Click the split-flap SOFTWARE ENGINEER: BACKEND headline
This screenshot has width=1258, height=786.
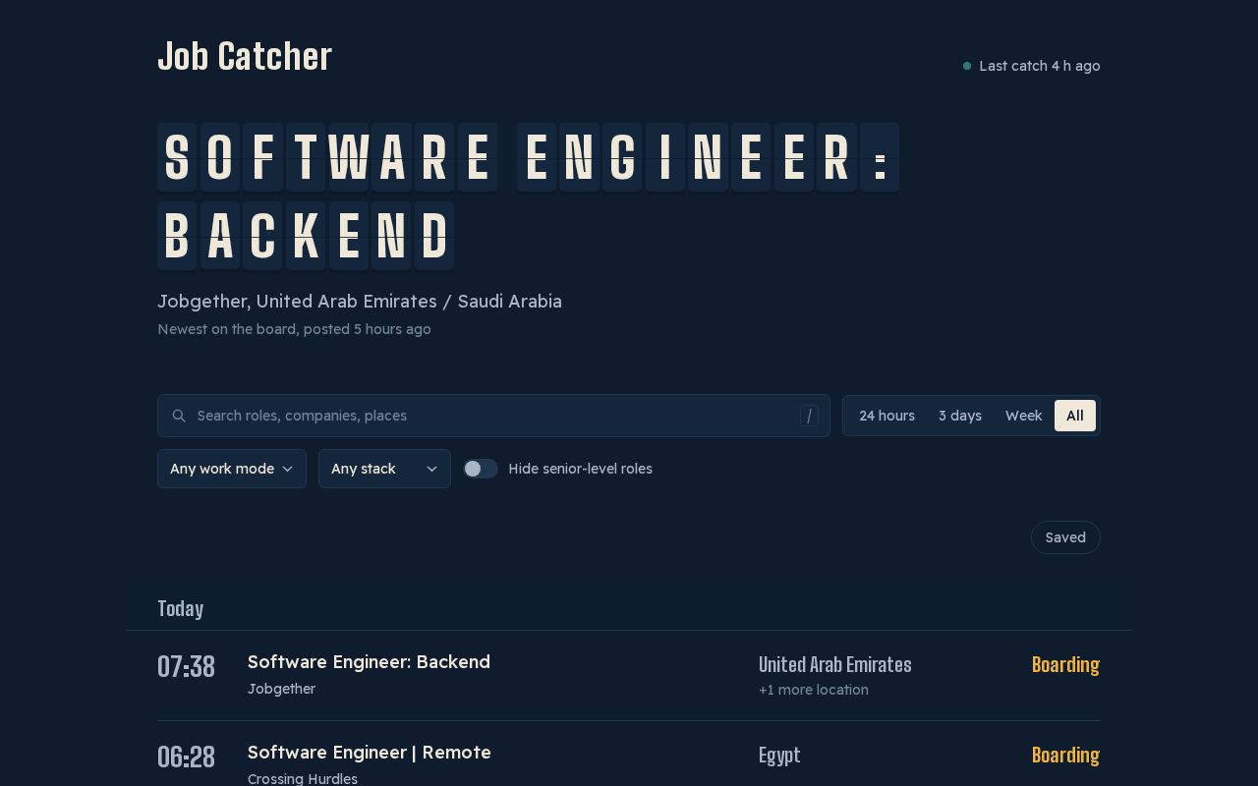529,196
